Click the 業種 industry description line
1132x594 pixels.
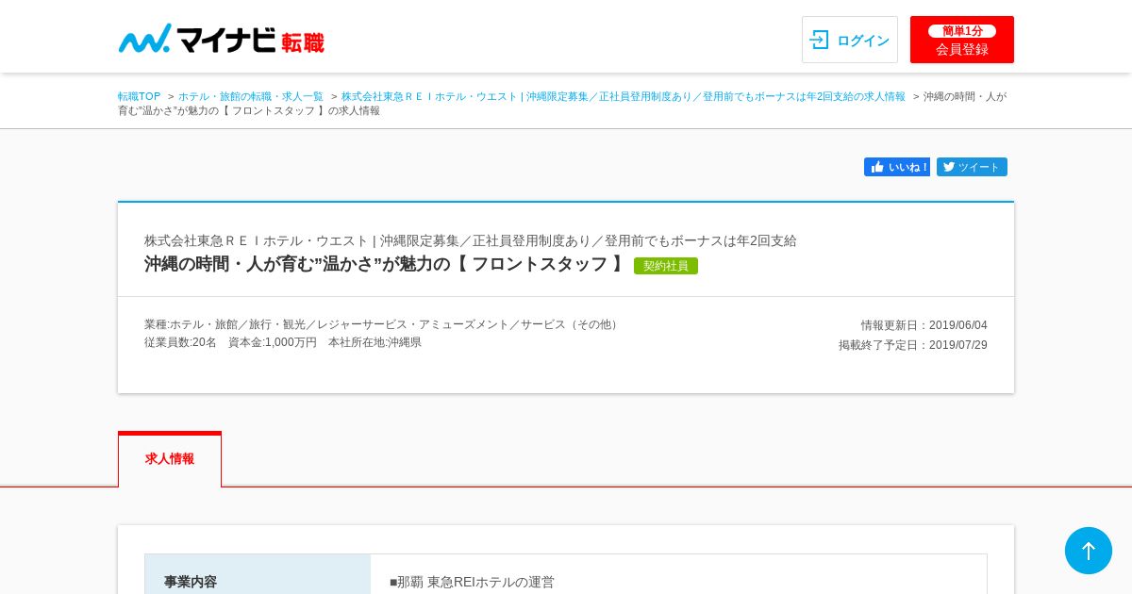point(383,324)
